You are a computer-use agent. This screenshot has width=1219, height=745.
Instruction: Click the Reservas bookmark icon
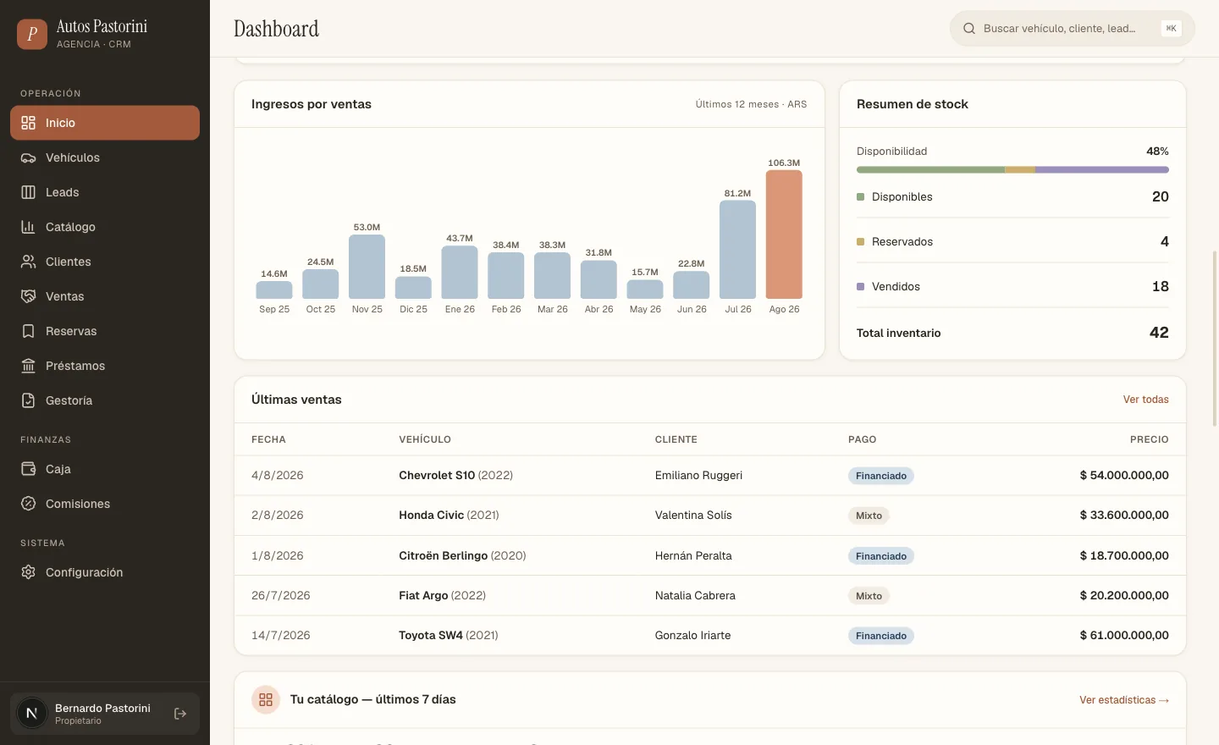click(28, 331)
